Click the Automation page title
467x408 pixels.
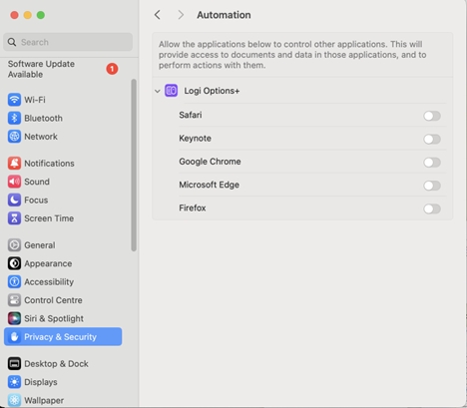click(x=224, y=15)
